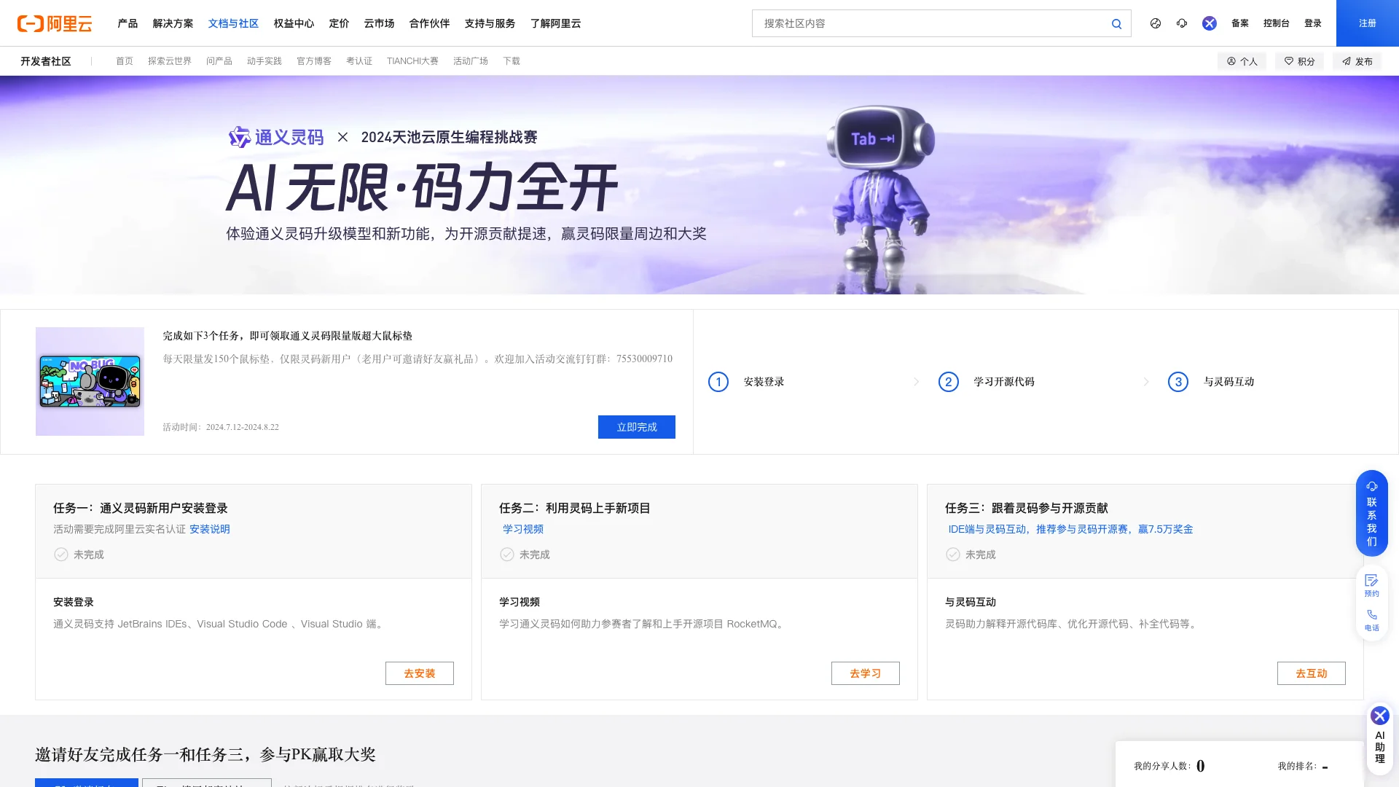
Task: Open the 官方博客 tab
Action: [314, 61]
